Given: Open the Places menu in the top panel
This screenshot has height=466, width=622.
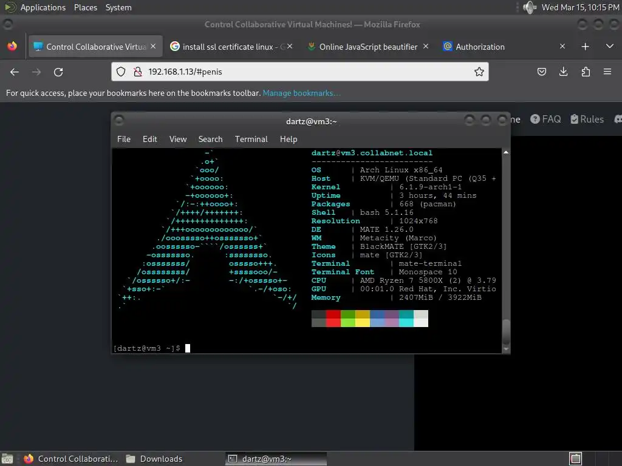Looking at the screenshot, I should [x=85, y=7].
